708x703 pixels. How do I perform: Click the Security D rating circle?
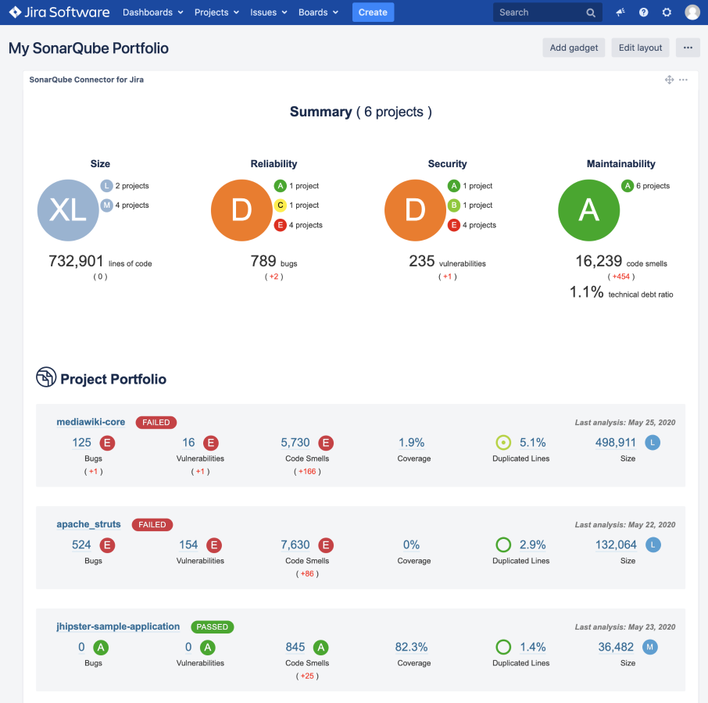(415, 209)
